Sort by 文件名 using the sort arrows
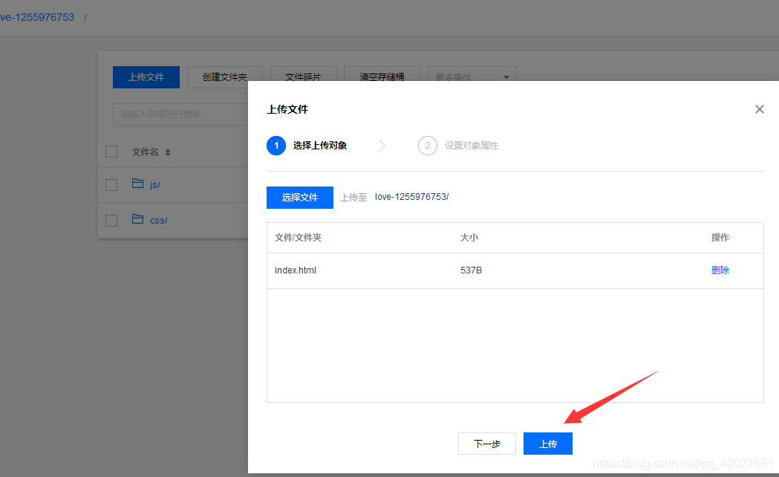 (x=168, y=152)
